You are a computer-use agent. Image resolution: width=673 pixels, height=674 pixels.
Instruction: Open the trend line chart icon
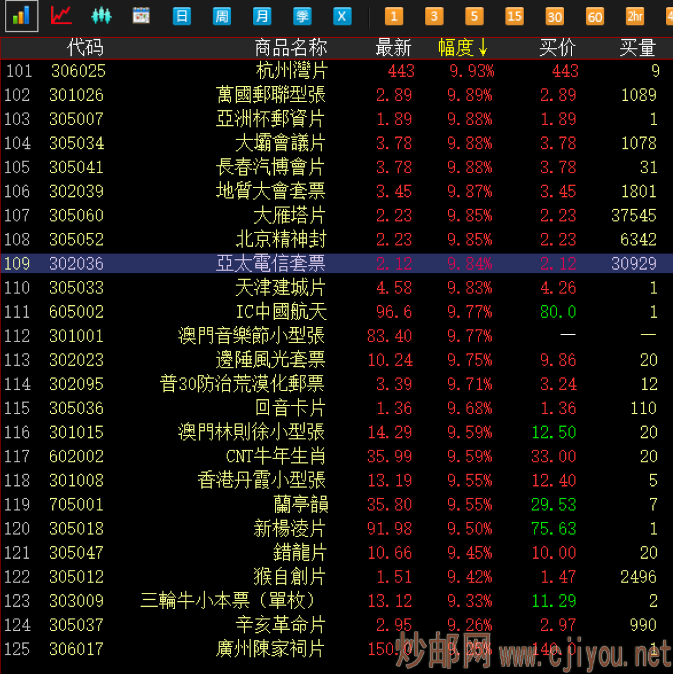[60, 16]
